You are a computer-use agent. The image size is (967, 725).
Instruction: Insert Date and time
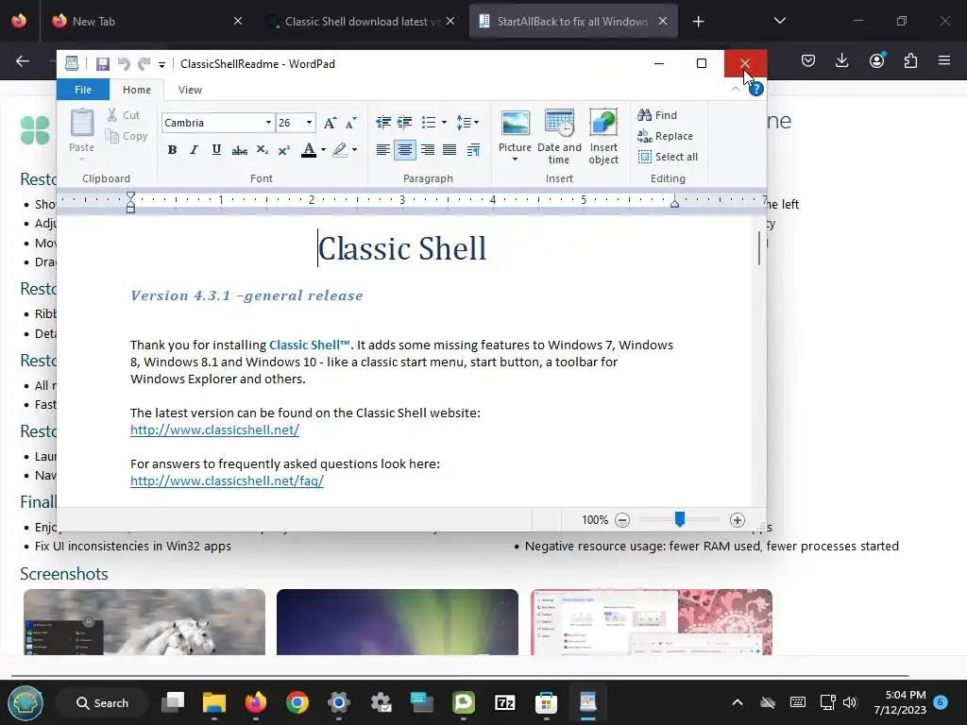point(559,137)
